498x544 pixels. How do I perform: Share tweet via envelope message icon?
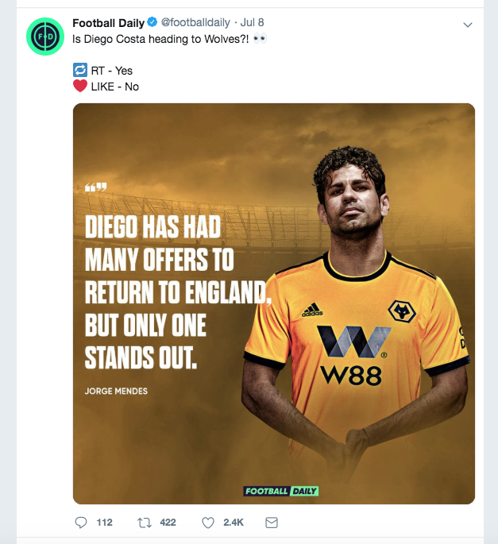[271, 523]
